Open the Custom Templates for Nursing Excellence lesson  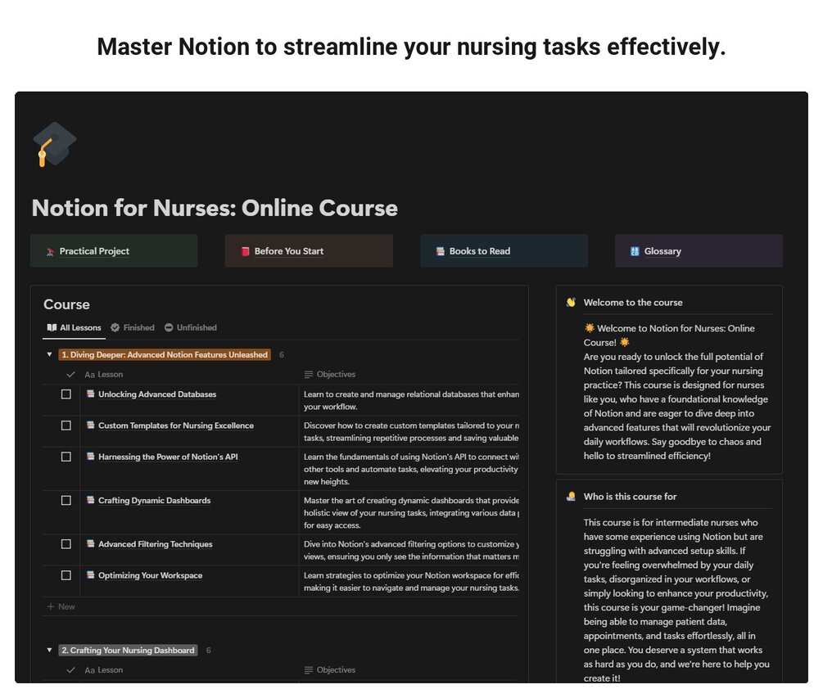pos(176,426)
